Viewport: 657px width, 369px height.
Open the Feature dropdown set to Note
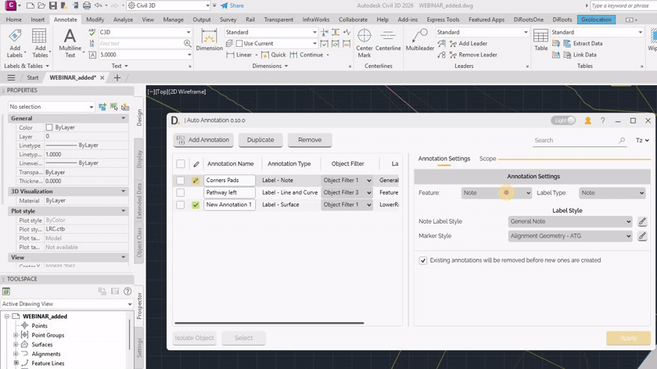point(496,193)
